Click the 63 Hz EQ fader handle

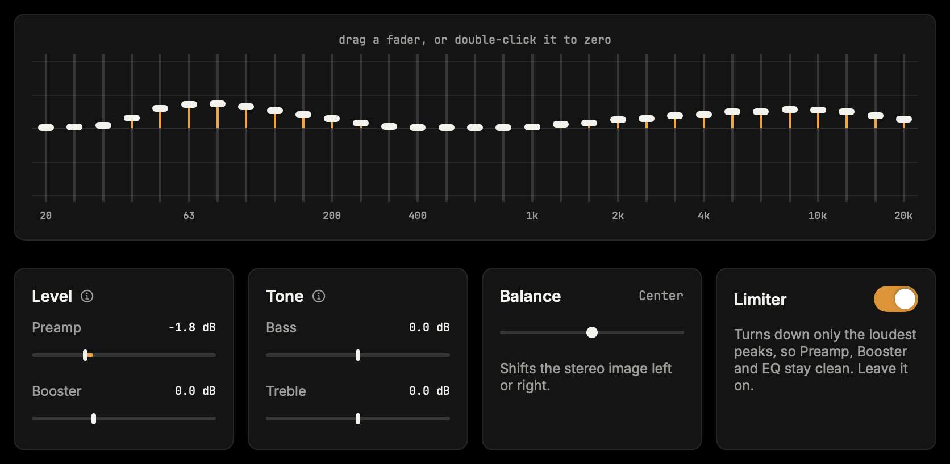click(x=189, y=104)
